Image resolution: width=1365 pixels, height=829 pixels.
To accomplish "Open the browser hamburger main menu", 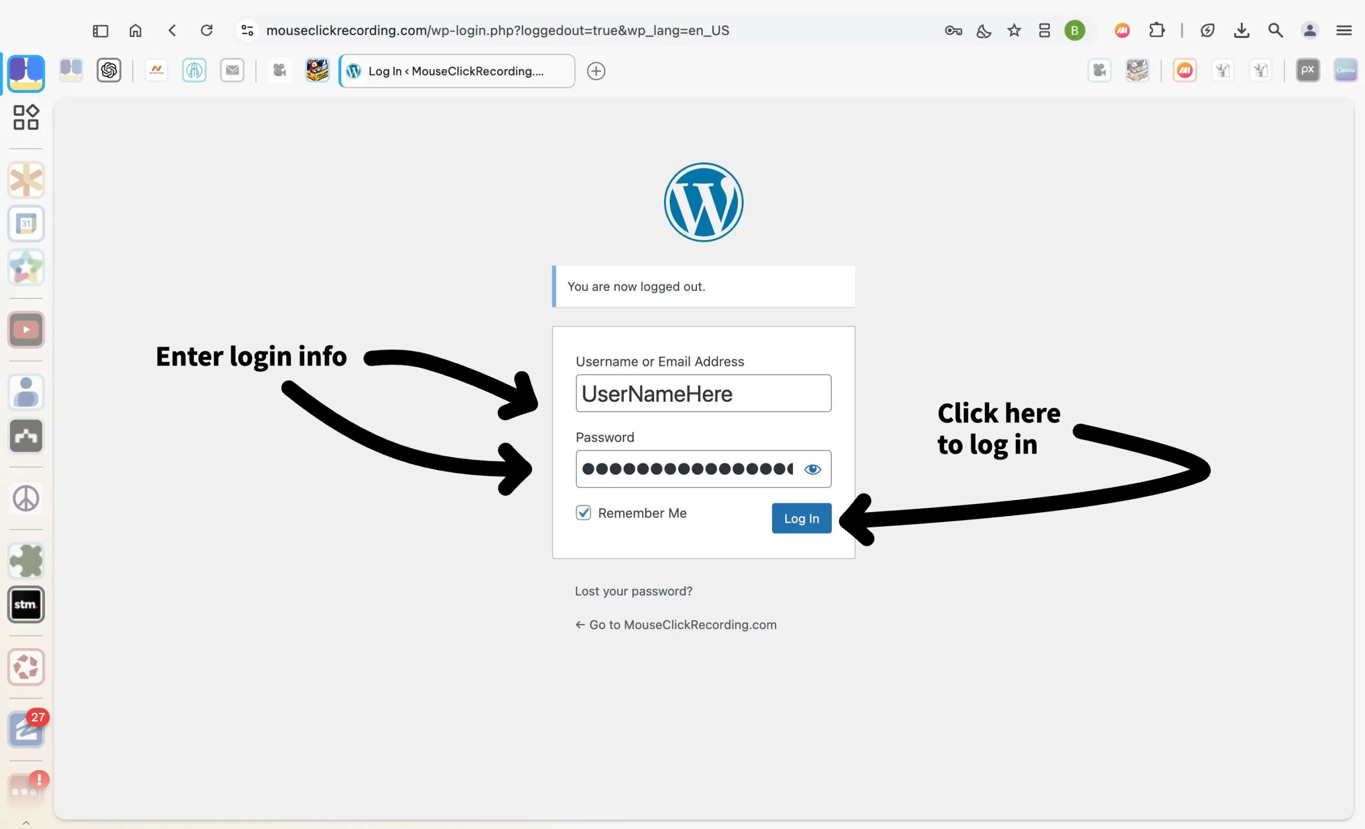I will [x=1344, y=30].
